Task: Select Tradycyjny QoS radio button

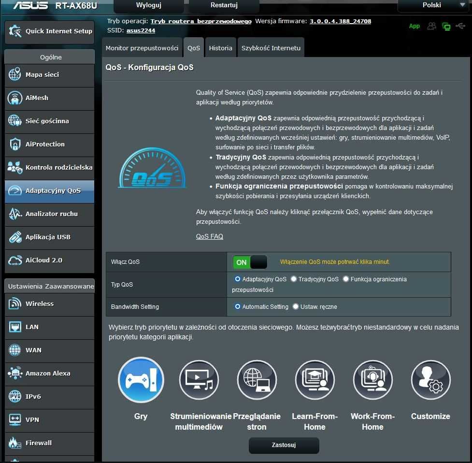Action: tap(294, 279)
